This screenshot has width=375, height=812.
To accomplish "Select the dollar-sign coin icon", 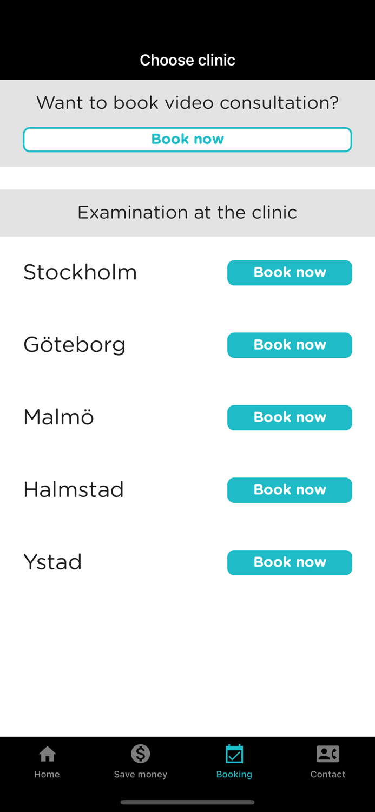I will pyautogui.click(x=140, y=753).
